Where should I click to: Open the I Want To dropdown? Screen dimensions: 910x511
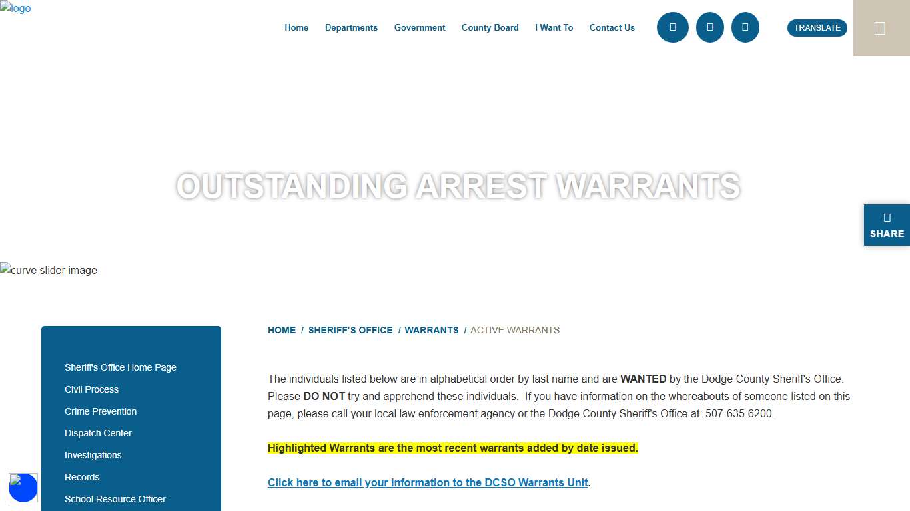click(554, 28)
